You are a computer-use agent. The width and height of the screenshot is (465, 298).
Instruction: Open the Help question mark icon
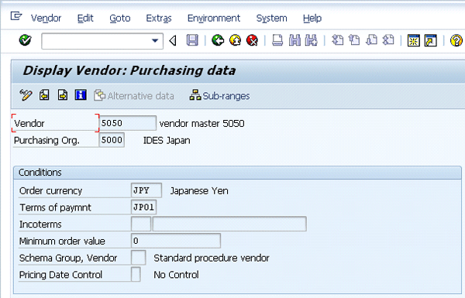pos(456,40)
